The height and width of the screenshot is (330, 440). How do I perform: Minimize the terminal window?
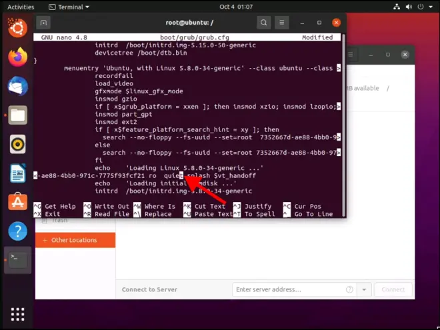(x=302, y=23)
